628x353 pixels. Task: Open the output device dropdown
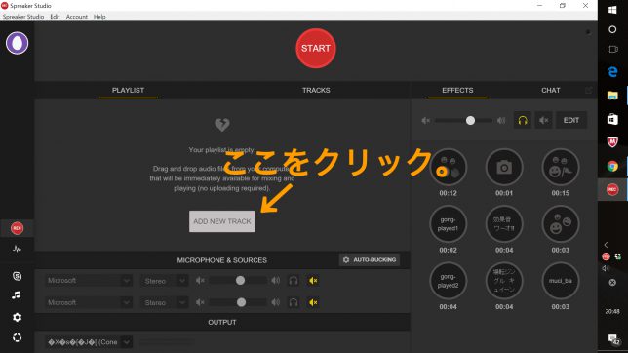88,342
